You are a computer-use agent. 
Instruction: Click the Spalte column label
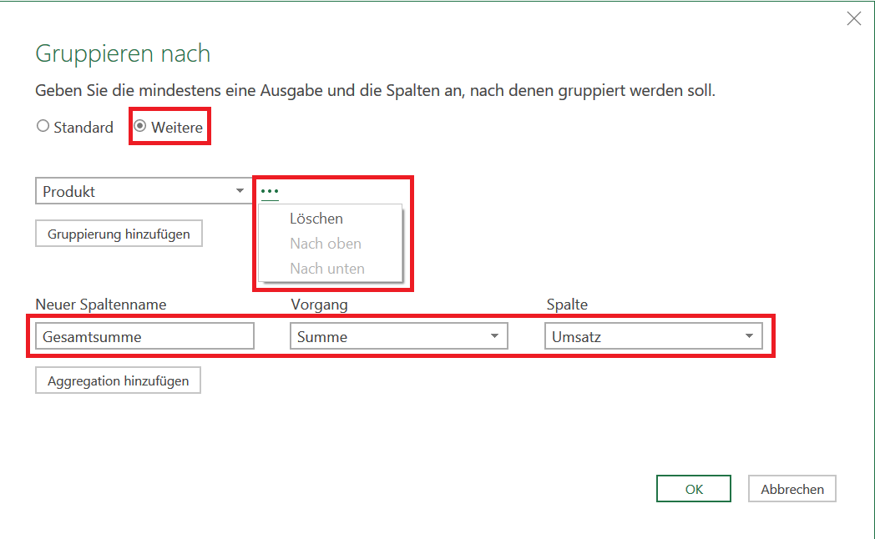coord(567,305)
